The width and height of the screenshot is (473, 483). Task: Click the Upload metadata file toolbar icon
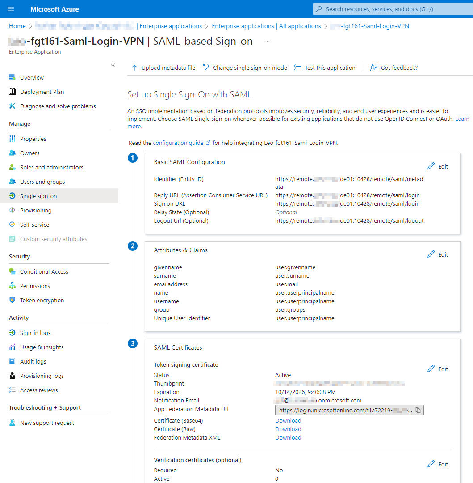pos(134,67)
